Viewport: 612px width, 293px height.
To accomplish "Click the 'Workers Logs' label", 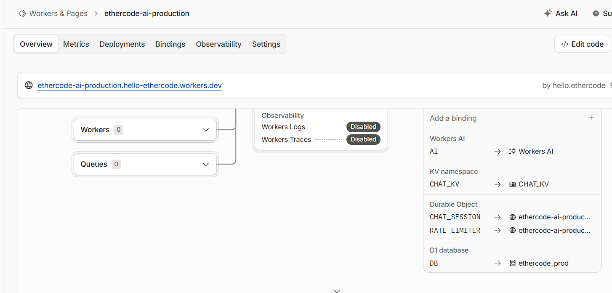I will click(283, 127).
